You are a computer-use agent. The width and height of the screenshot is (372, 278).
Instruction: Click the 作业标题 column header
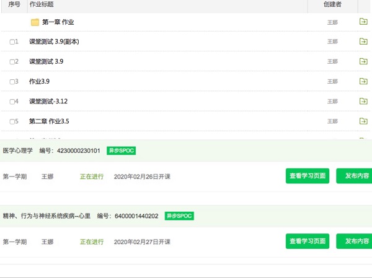(42, 5)
